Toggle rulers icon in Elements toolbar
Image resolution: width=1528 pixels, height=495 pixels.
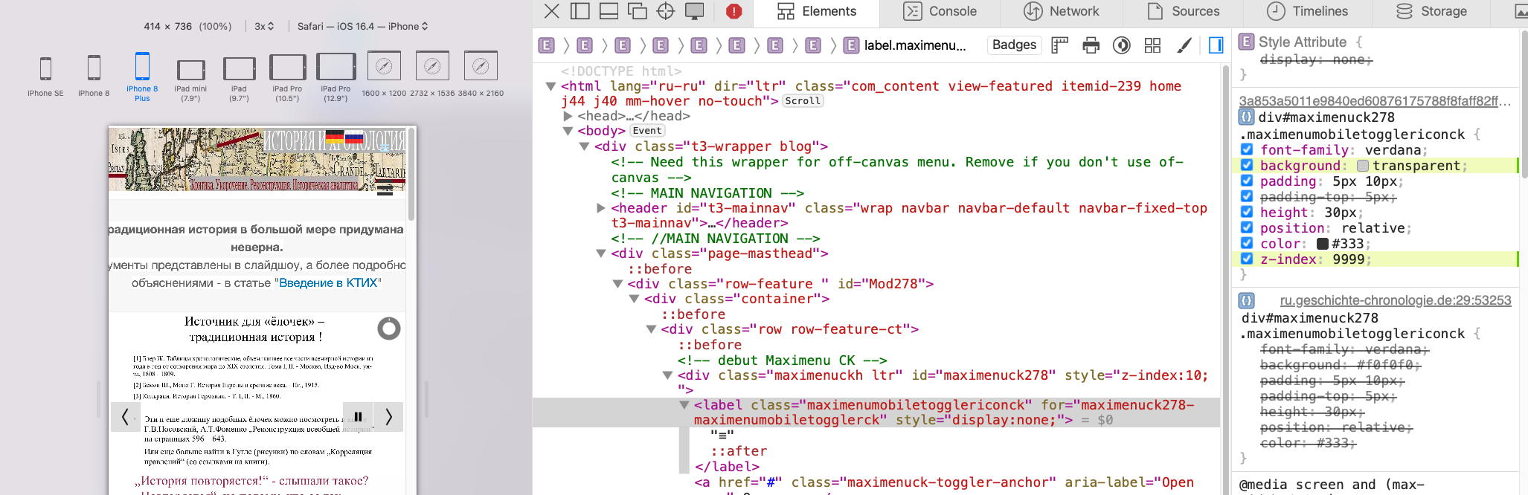point(1059,45)
